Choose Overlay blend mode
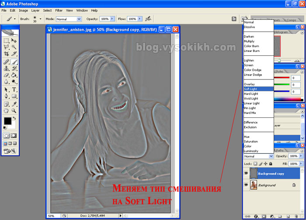The image size is (306, 220). [x=259, y=84]
